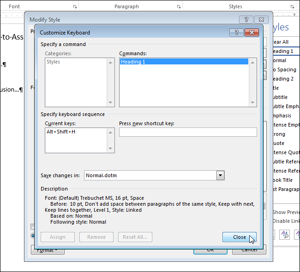Select Heading 1 in Commands list
The height and width of the screenshot is (272, 300).
click(184, 62)
